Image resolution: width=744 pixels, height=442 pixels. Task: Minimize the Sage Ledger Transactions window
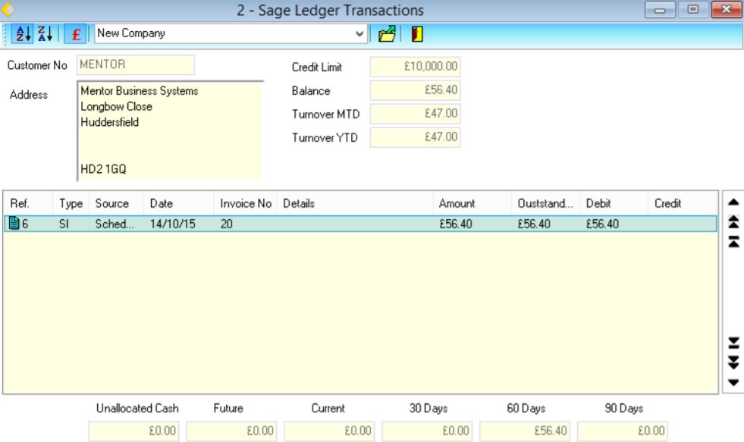[x=660, y=10]
